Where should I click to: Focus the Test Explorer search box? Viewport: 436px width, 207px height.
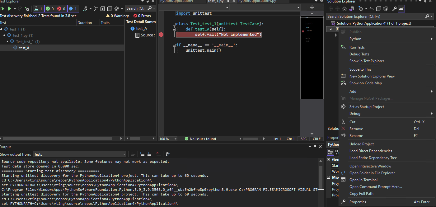tap(136, 8)
